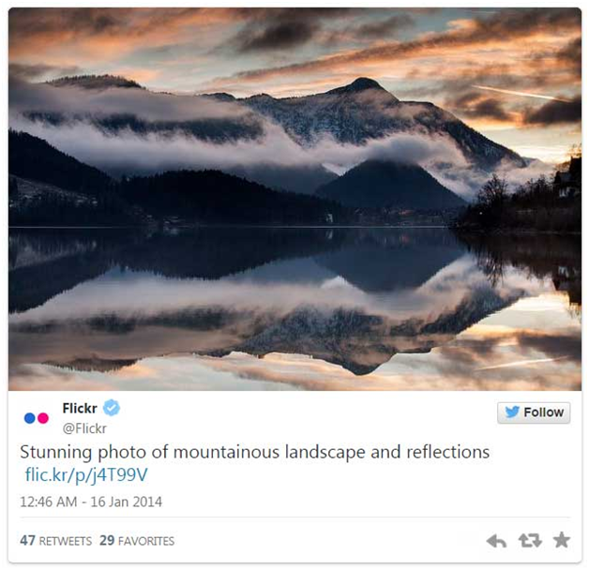Click the blue dot of the Flickr logo
The image size is (589, 570).
(x=30, y=418)
